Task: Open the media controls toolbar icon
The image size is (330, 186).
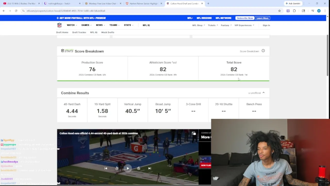Action: pyautogui.click(x=313, y=11)
